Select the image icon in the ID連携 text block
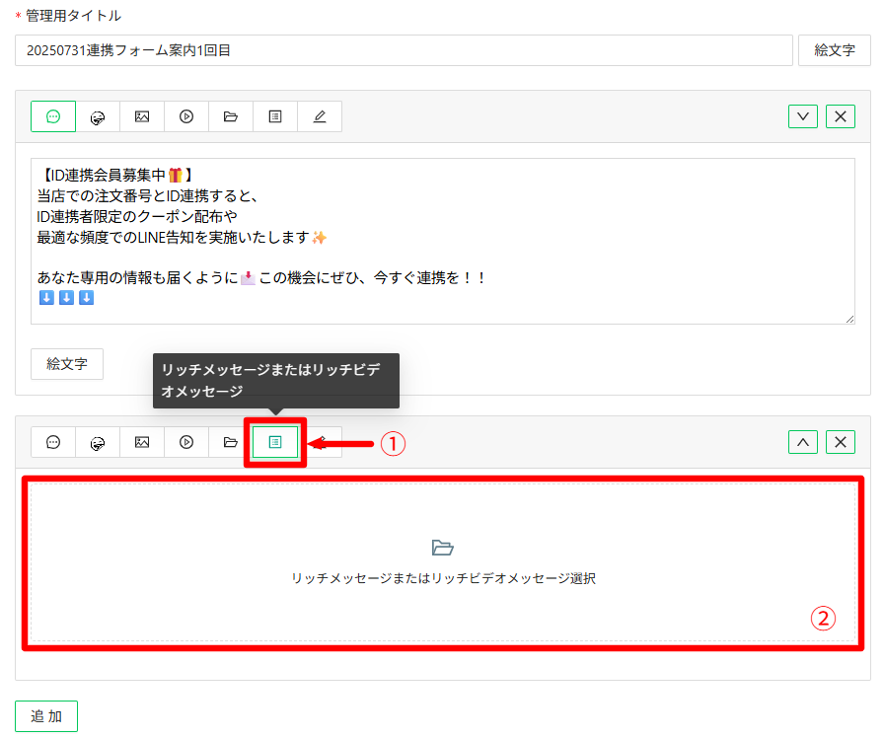Image resolution: width=884 pixels, height=739 pixels. 142,116
